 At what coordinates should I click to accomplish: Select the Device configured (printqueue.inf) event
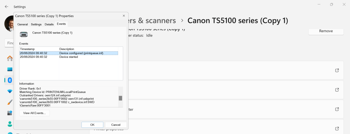point(69,53)
